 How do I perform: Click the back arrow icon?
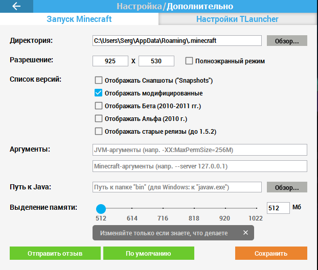coord(16,6)
